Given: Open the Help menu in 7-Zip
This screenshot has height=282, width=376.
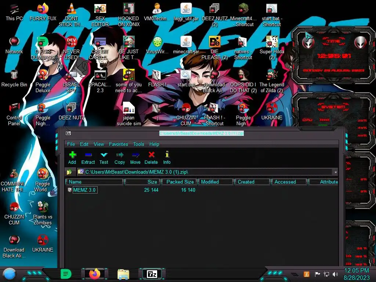Looking at the screenshot, I should 154,144.
